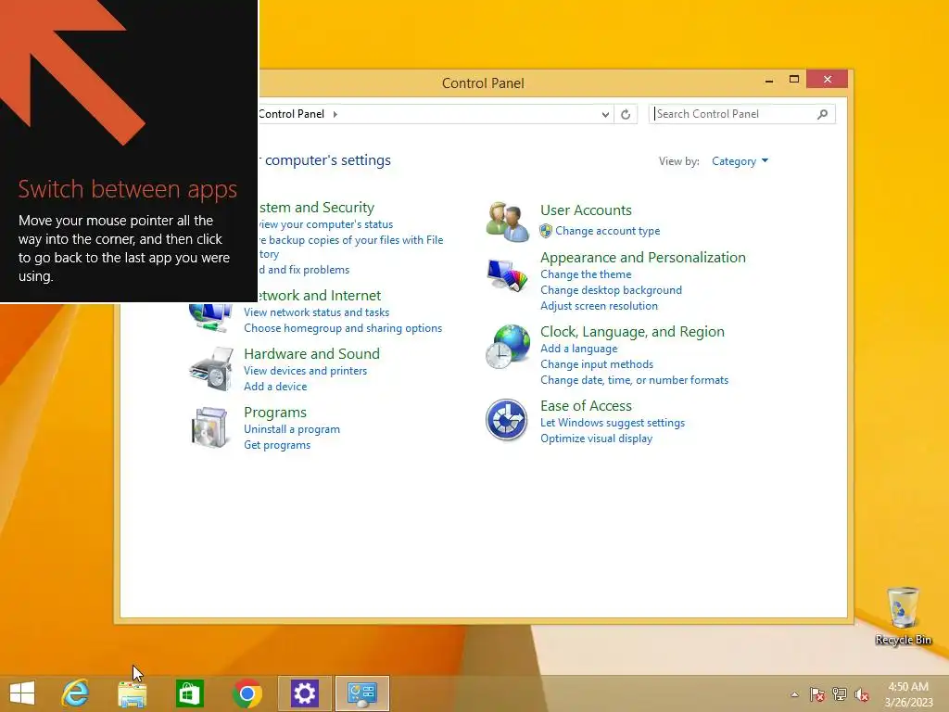Click Change input methods link
Viewport: 949px width, 712px height.
tap(597, 363)
